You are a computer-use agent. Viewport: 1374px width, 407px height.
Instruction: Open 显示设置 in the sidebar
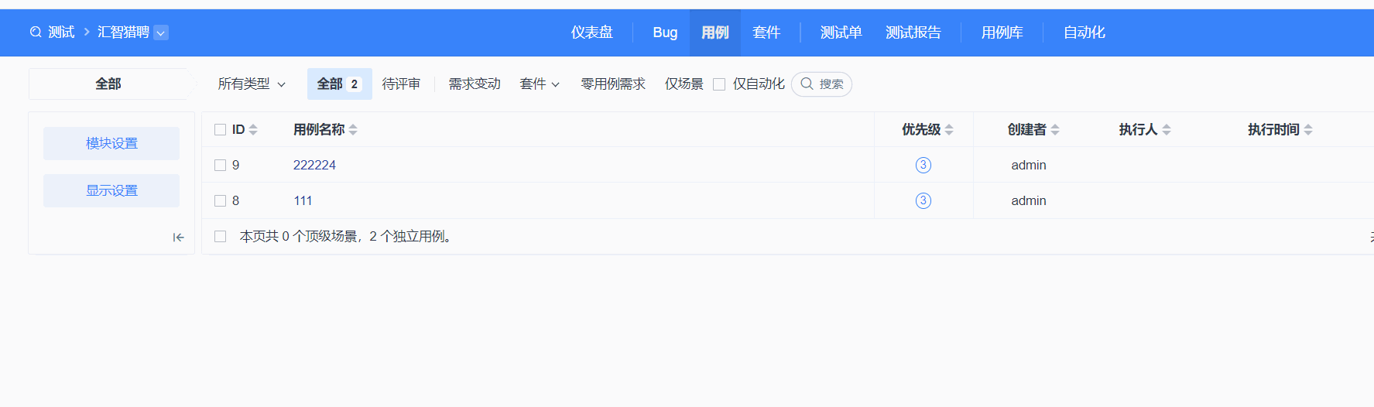(x=111, y=190)
